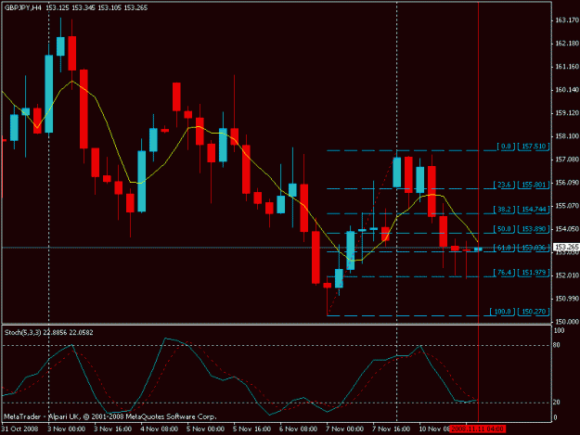Click the 163.170 price scale label
Viewport: 580px width, 435px height.
pyautogui.click(x=567, y=20)
